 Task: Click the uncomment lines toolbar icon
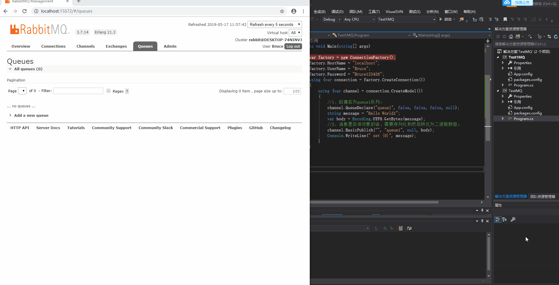click(497, 19)
